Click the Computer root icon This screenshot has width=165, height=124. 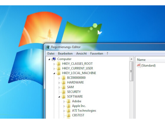tap(54, 59)
